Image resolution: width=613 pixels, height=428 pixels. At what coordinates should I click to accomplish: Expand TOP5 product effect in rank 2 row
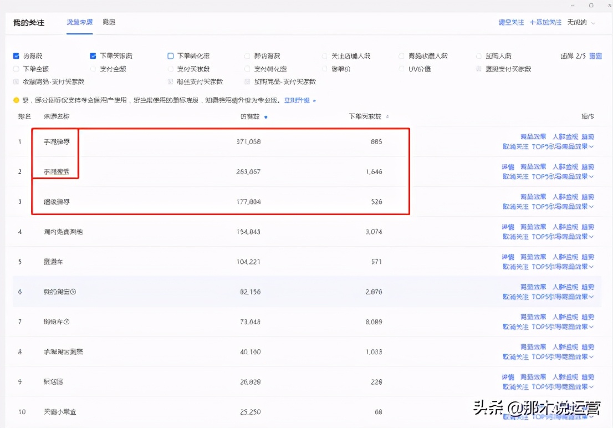(563, 176)
